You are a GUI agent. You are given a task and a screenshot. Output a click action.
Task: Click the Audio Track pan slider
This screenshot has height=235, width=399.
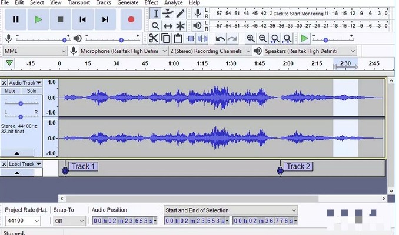tap(21, 117)
